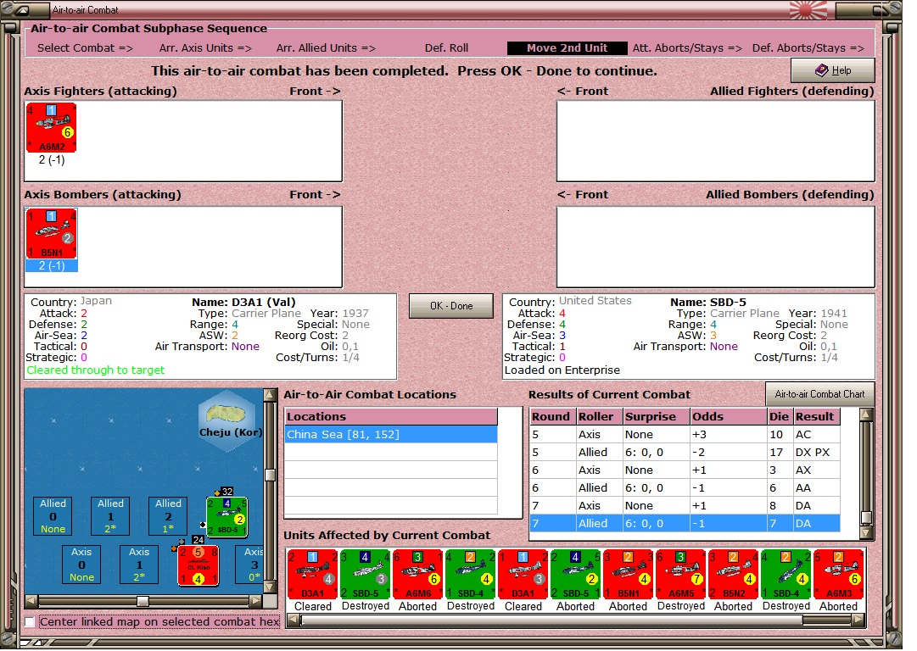
Task: Click the D3A1 Cleared unit with gray 4
Action: coord(313,575)
